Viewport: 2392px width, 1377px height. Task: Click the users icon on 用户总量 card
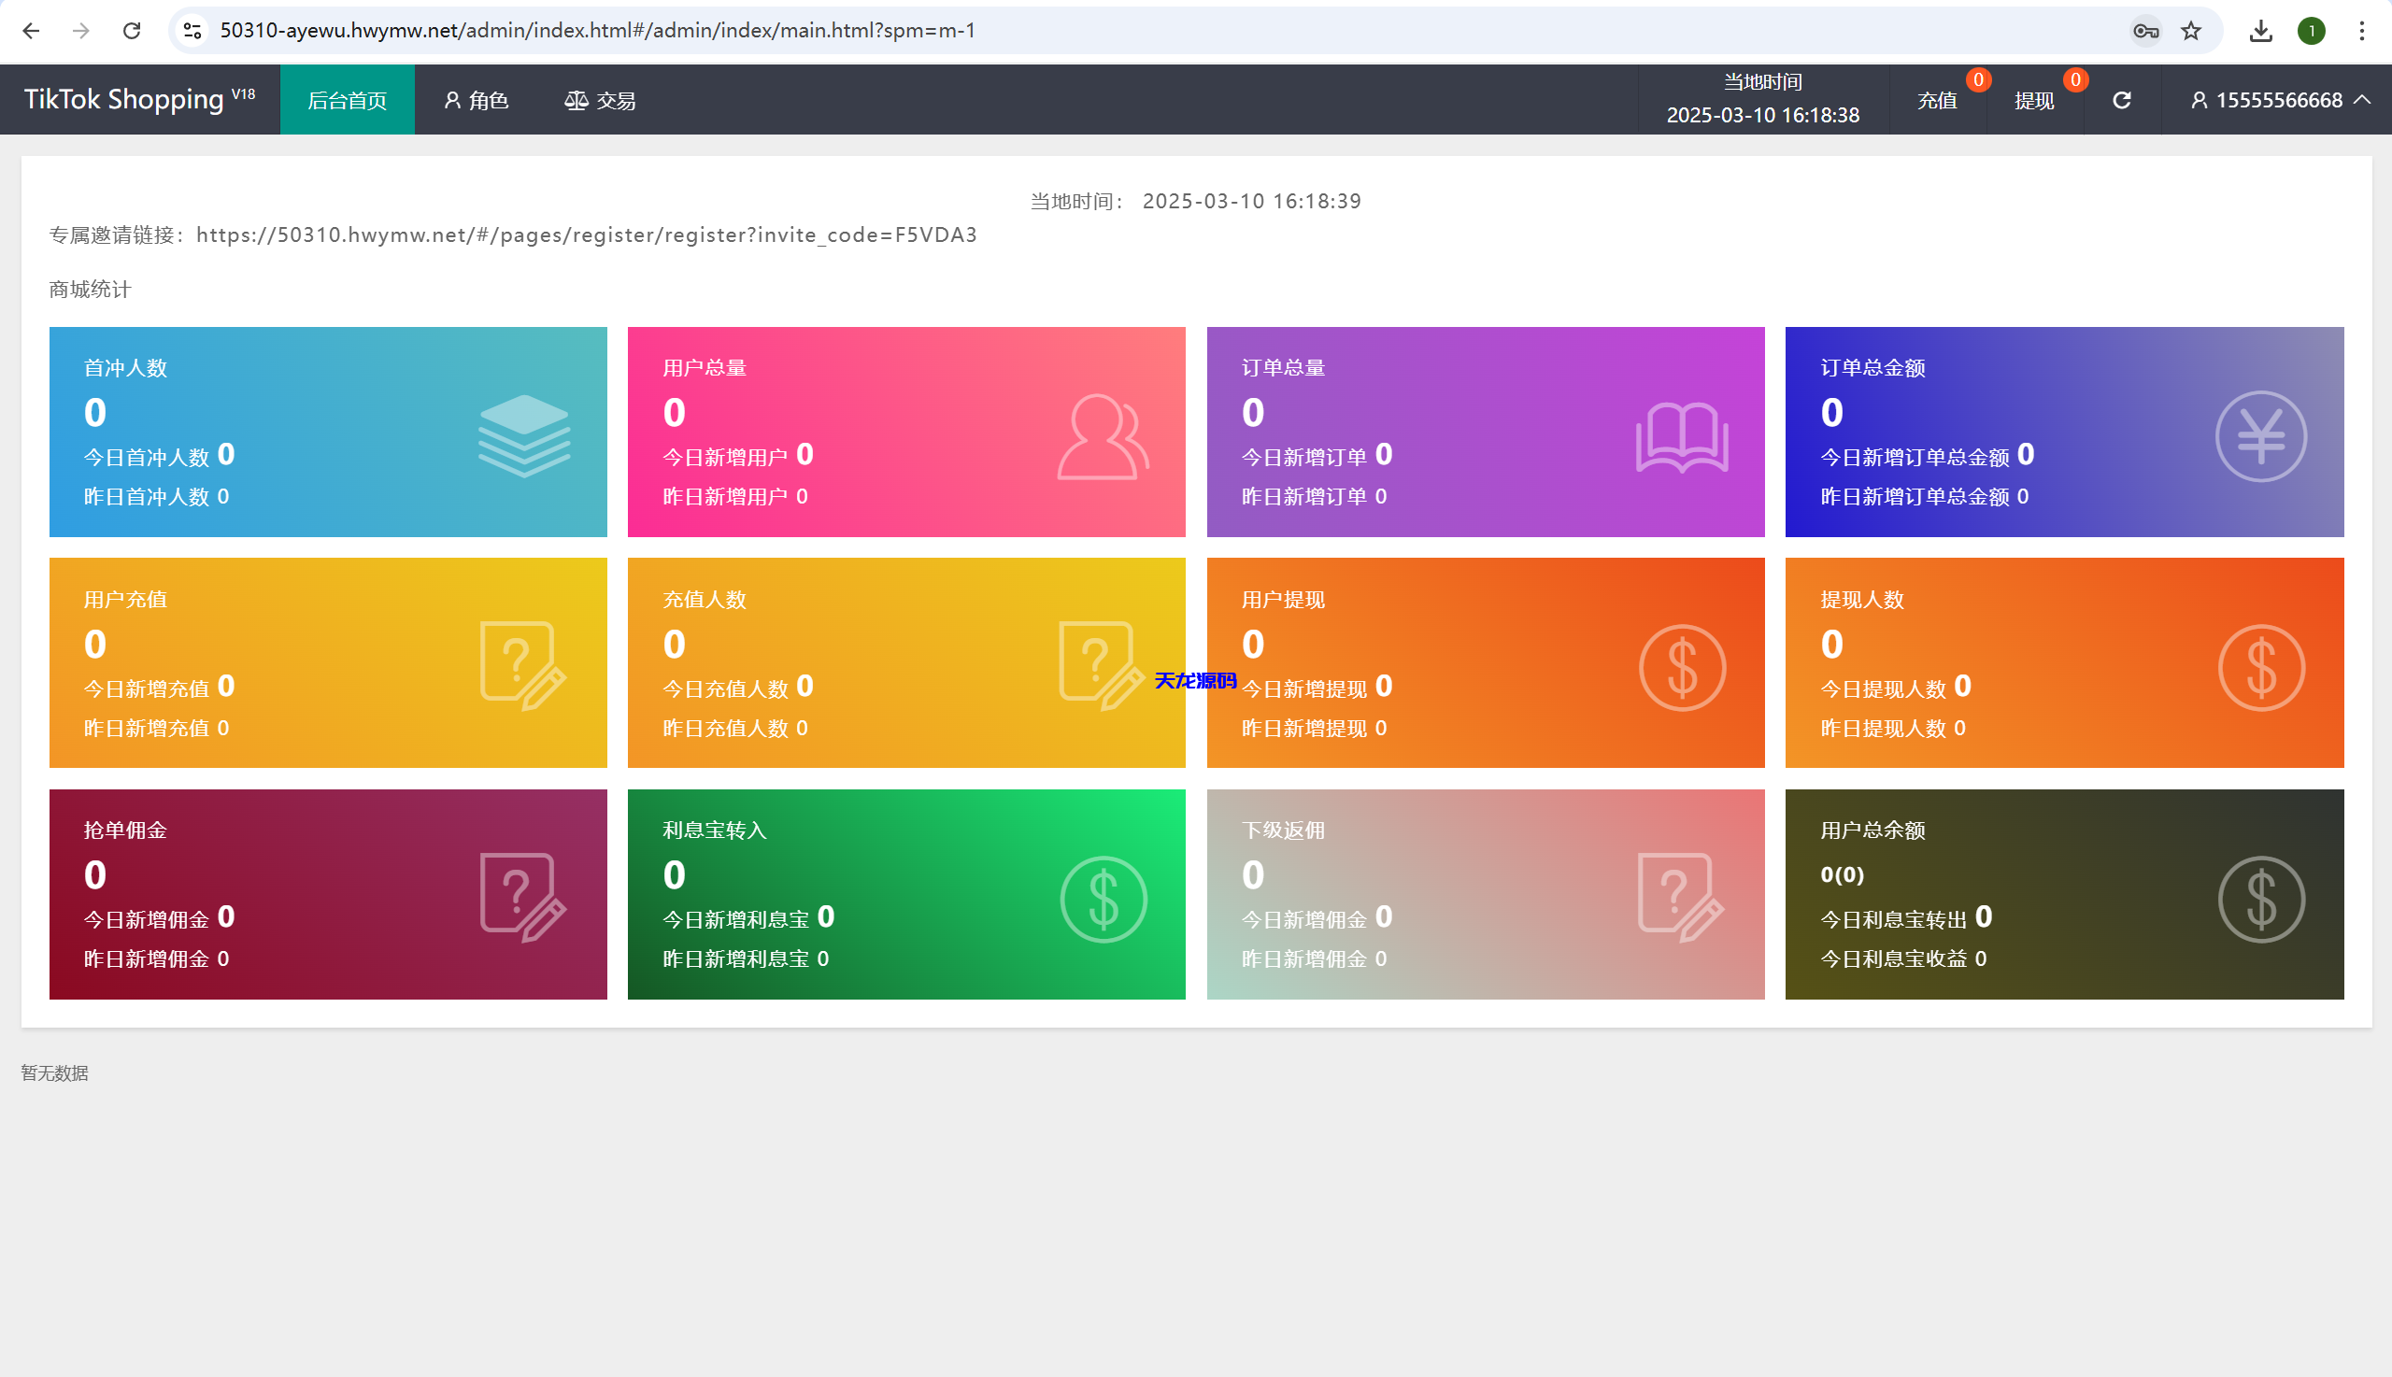tap(1103, 436)
